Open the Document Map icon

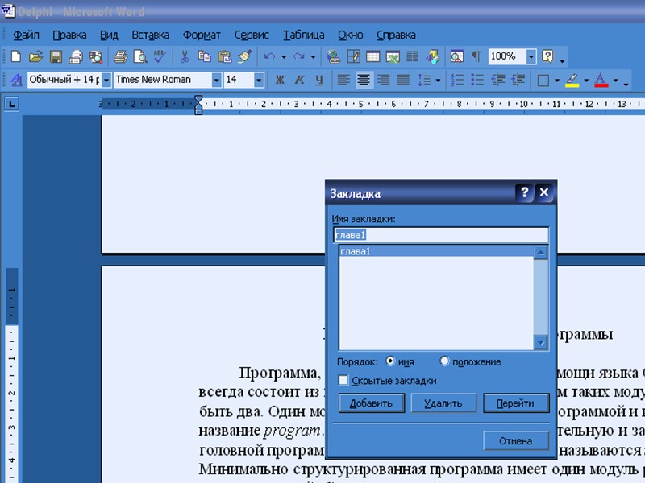[x=456, y=56]
